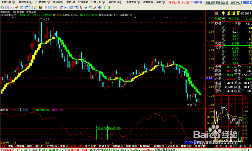Click the red left arrow beside indicator tabs
The width and height of the screenshot is (252, 151).
click(2, 146)
